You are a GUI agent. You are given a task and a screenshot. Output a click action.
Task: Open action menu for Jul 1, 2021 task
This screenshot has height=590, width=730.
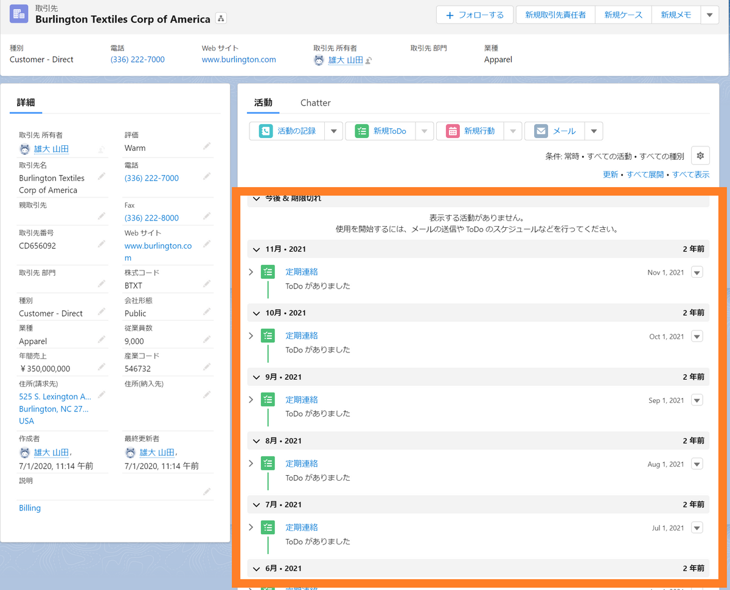click(x=697, y=527)
